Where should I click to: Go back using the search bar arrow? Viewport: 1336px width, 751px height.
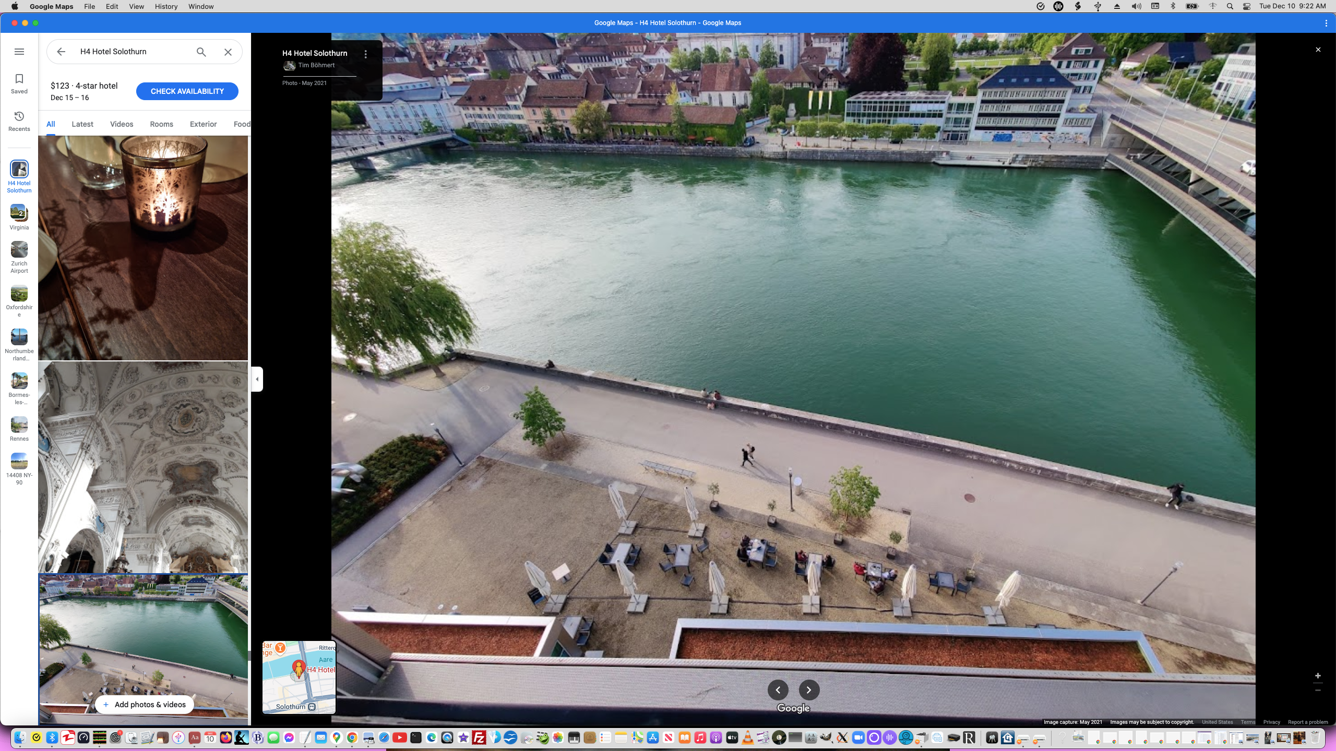(x=61, y=52)
